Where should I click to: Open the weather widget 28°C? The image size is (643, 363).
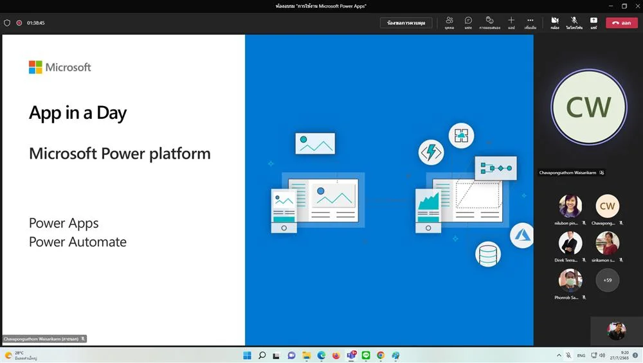(21, 355)
